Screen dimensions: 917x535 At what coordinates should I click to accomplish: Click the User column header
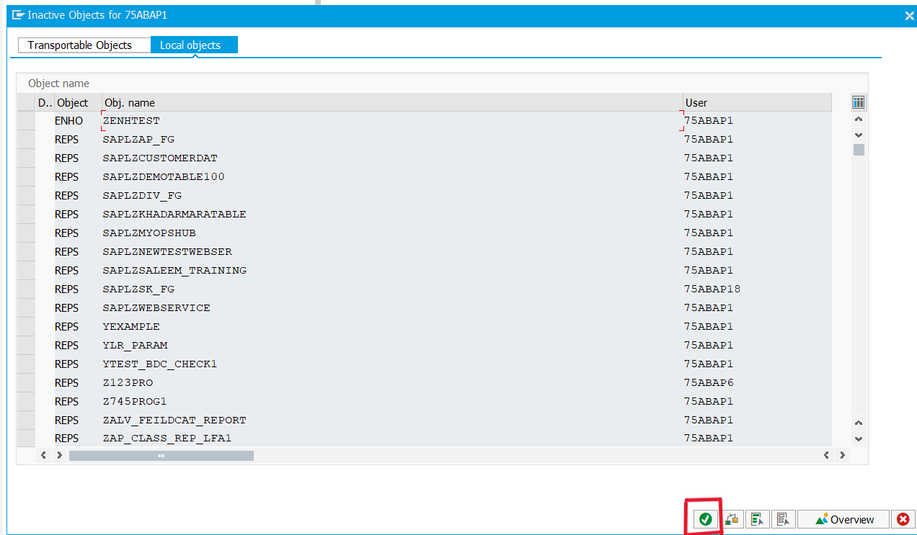(756, 103)
